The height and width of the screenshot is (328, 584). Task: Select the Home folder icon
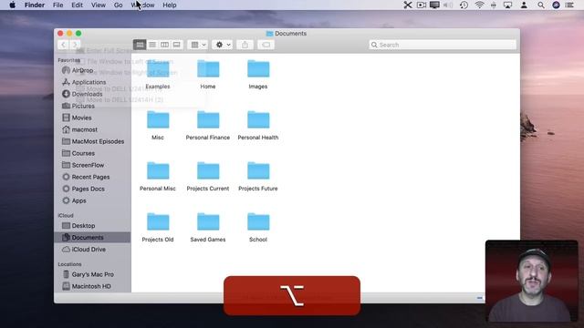(208, 69)
